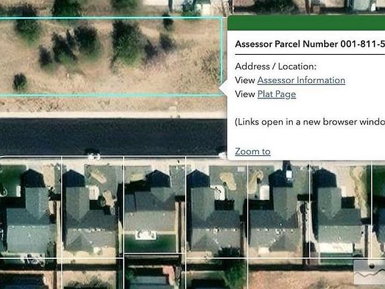This screenshot has height=289, width=385.
Task: Click the popup's white pointer arrow
Action: tap(223, 88)
